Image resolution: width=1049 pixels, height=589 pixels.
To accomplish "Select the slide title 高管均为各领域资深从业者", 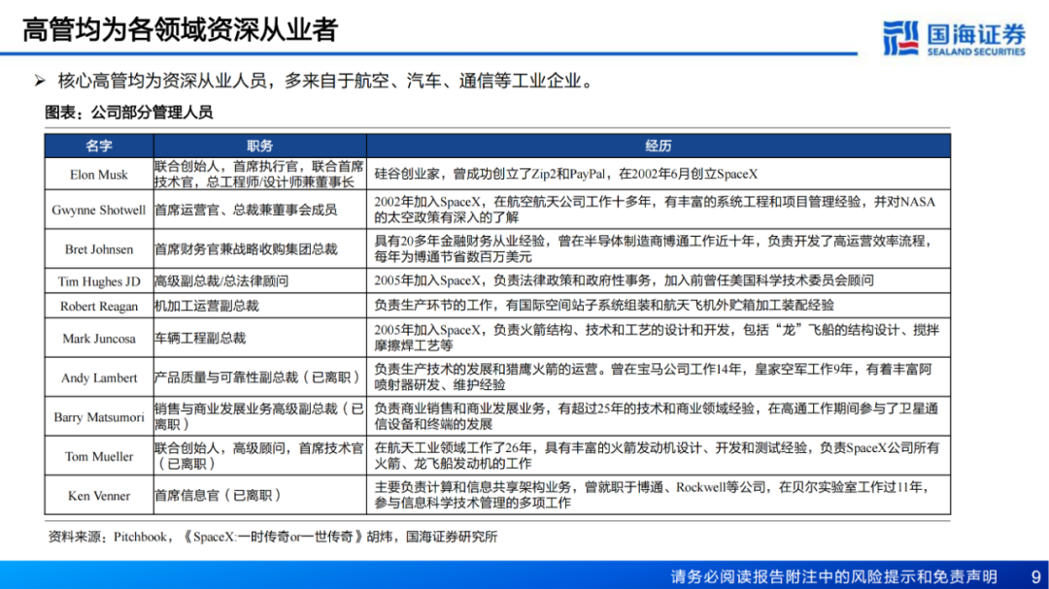I will [180, 30].
